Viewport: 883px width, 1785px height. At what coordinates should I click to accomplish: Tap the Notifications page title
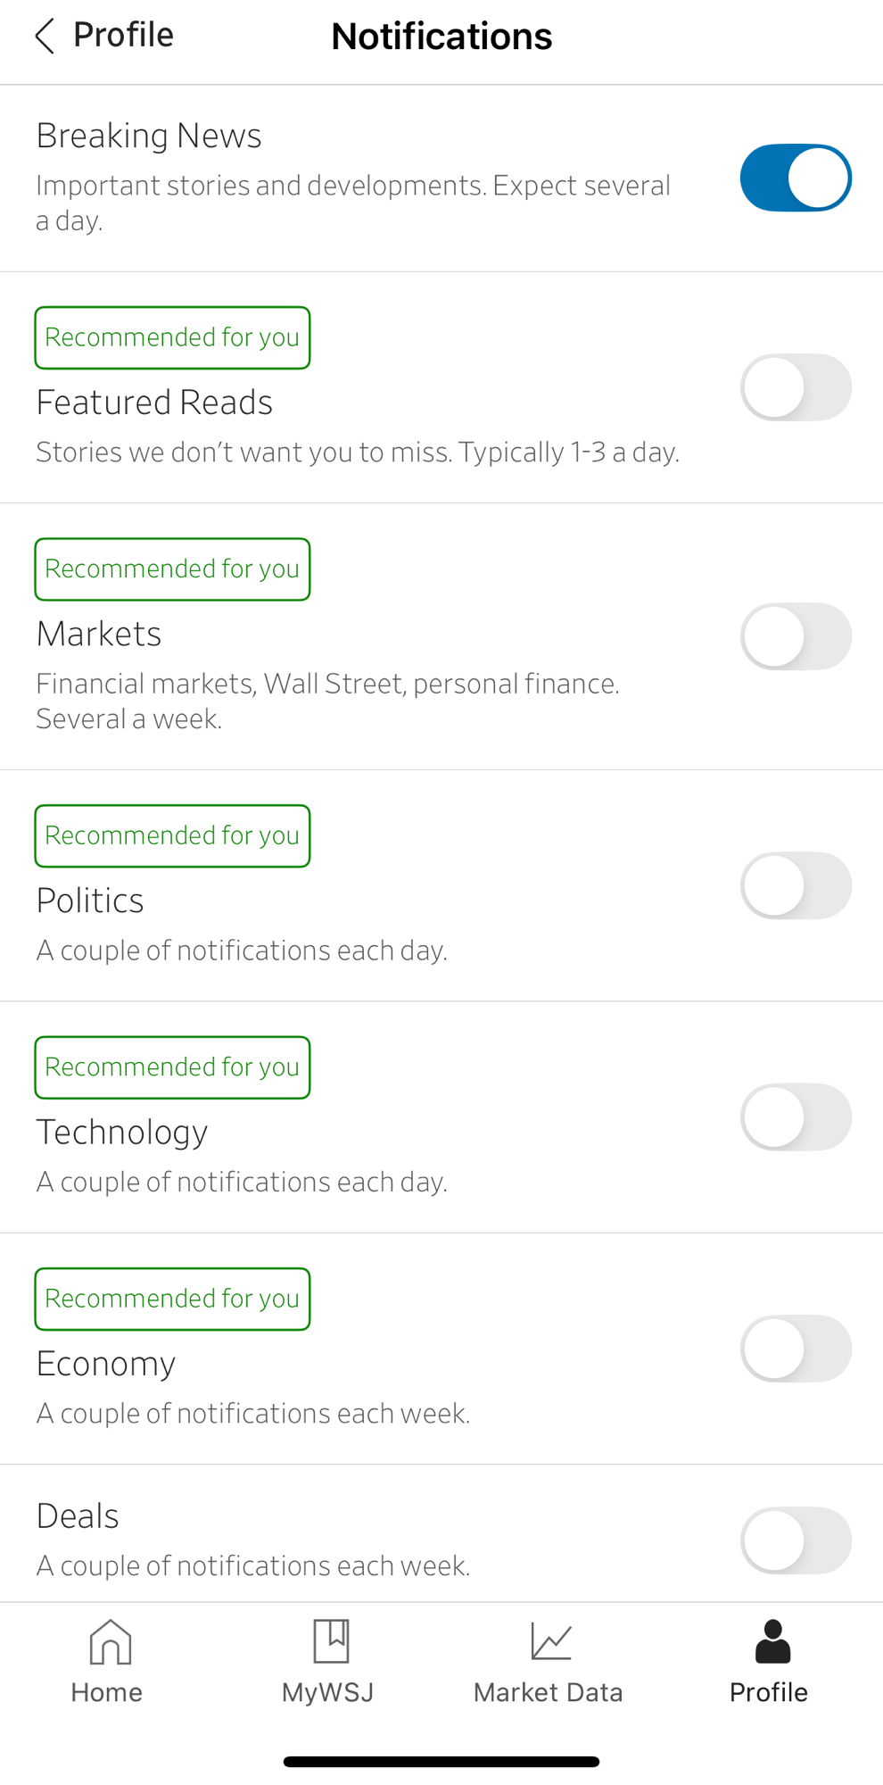coord(441,37)
